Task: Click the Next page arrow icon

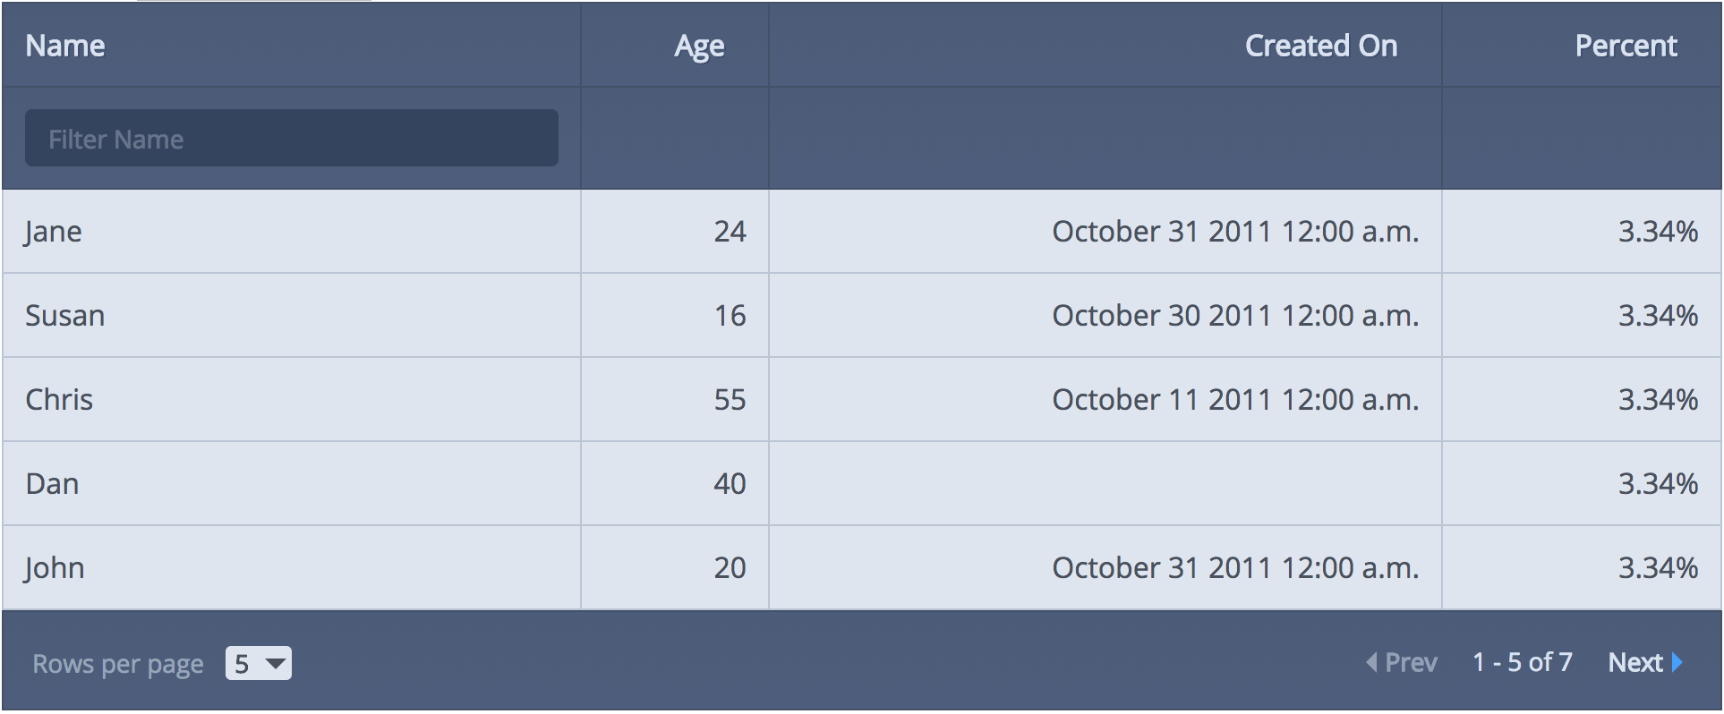Action: pyautogui.click(x=1677, y=662)
